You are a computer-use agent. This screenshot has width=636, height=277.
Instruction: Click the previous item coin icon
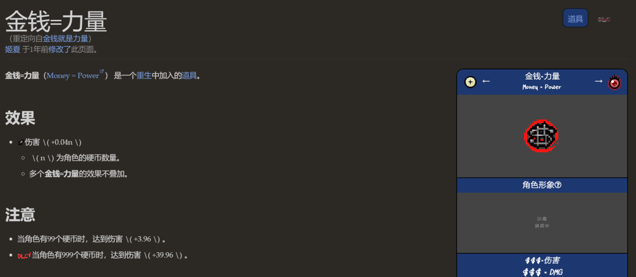tap(471, 82)
